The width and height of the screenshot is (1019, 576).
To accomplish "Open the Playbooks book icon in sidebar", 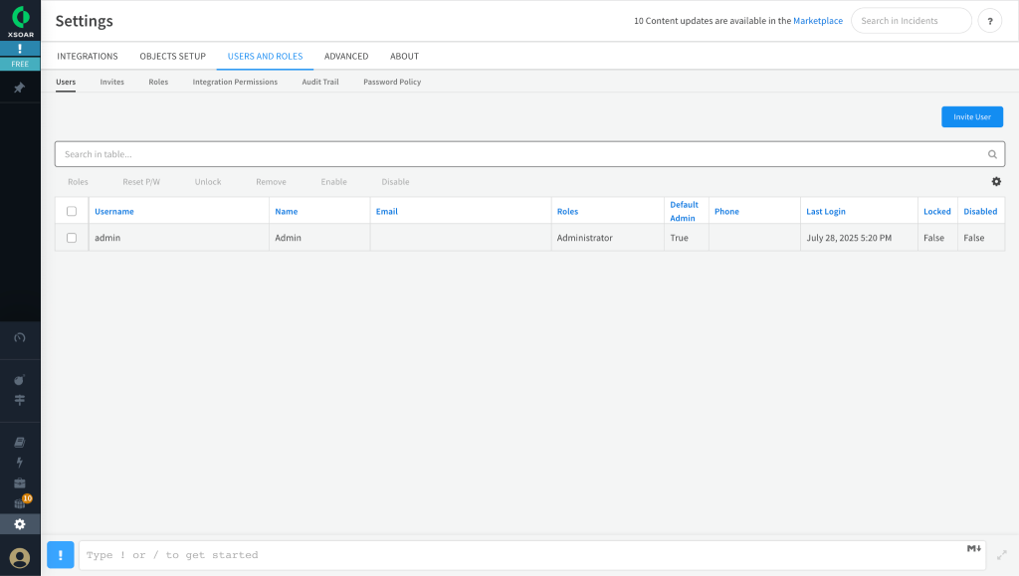I will pyautogui.click(x=20, y=441).
